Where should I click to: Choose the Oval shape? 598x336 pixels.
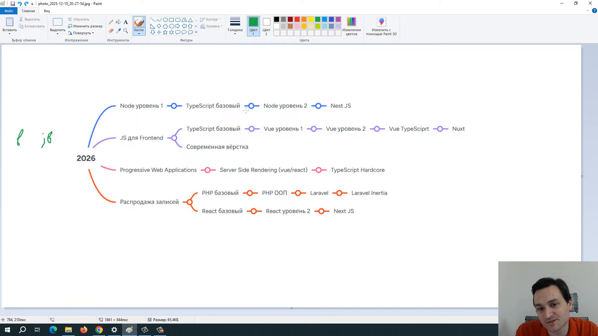(165, 20)
